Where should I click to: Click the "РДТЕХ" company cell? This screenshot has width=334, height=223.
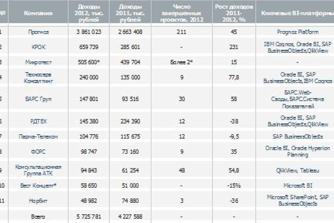(x=38, y=121)
